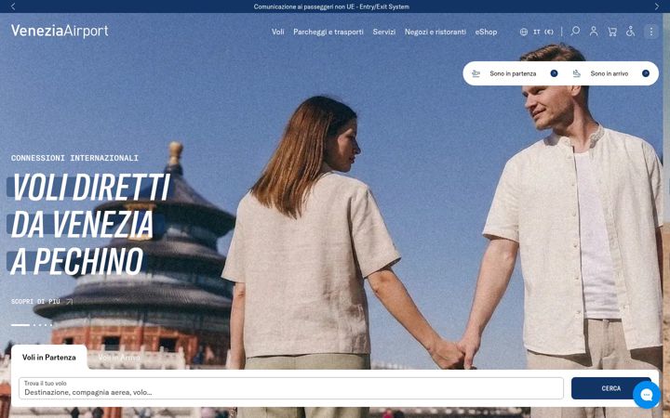Open accessibility wheelchair icon

(630, 32)
